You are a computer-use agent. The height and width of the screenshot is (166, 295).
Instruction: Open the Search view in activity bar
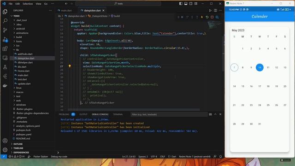pyautogui.click(x=5, y=21)
